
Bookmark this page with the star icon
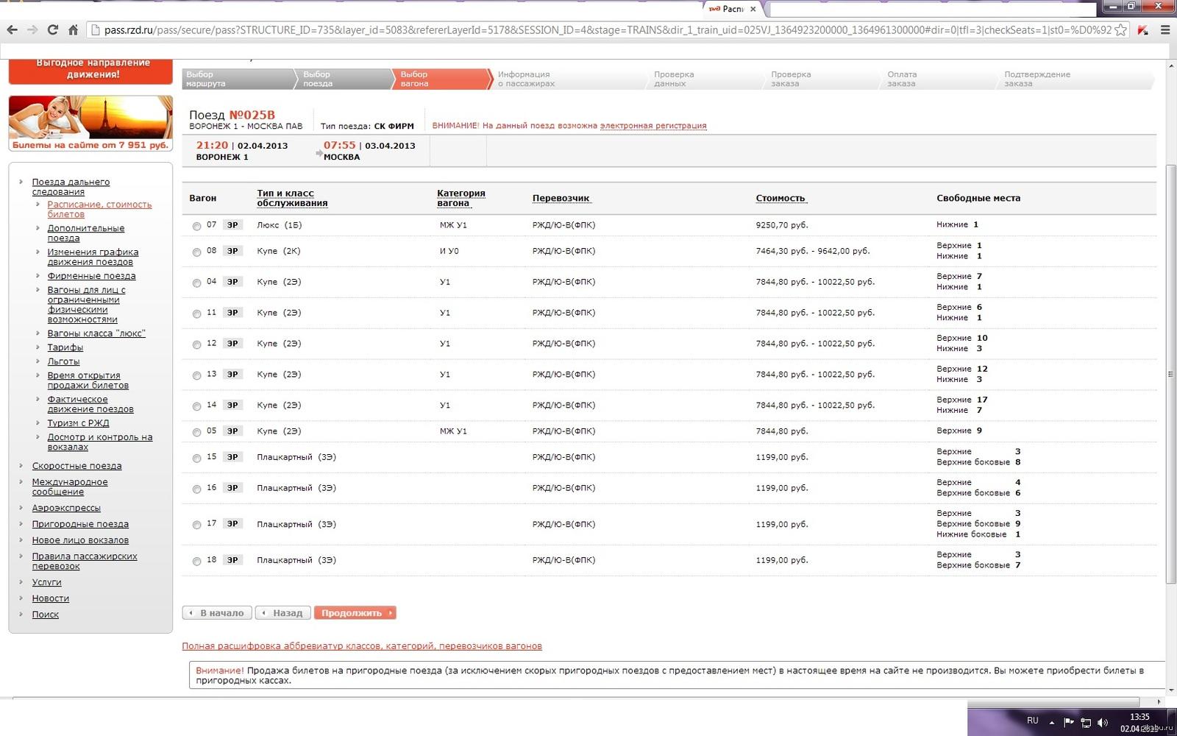click(x=1120, y=30)
